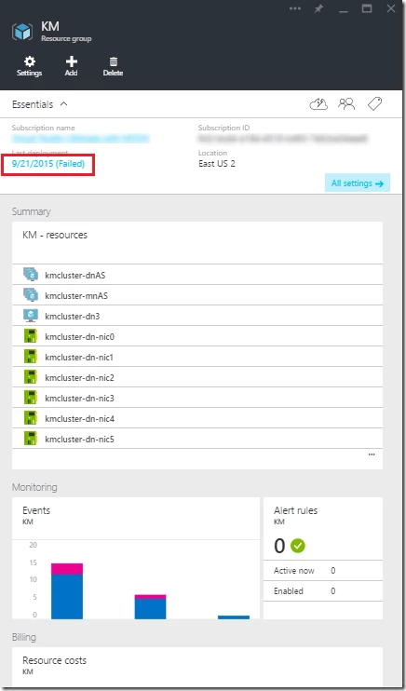Select the kmcluster-dn-nic2 row text
406x691 pixels.
click(x=79, y=378)
